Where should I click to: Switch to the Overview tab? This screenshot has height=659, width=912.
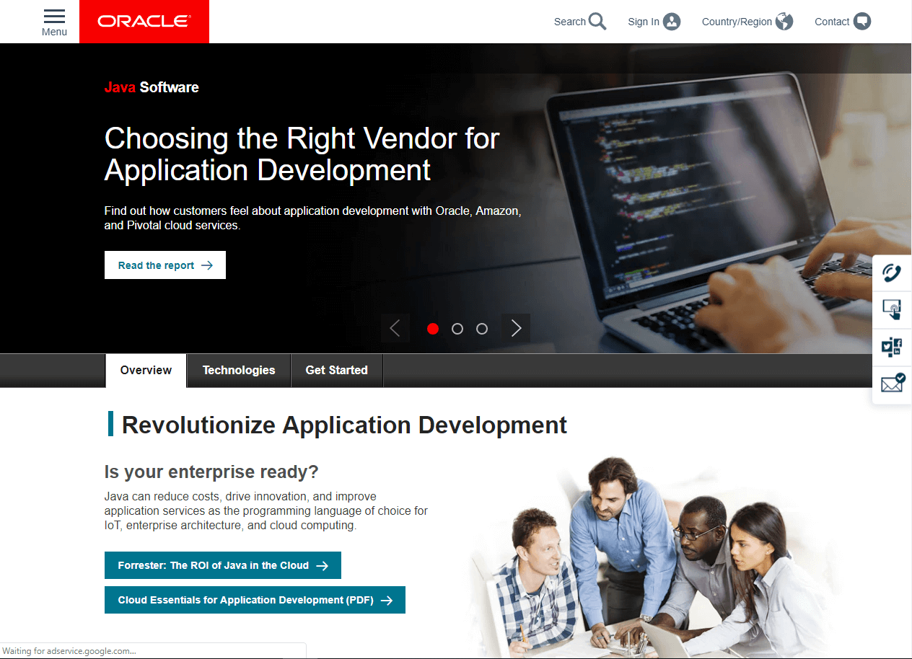pyautogui.click(x=146, y=371)
